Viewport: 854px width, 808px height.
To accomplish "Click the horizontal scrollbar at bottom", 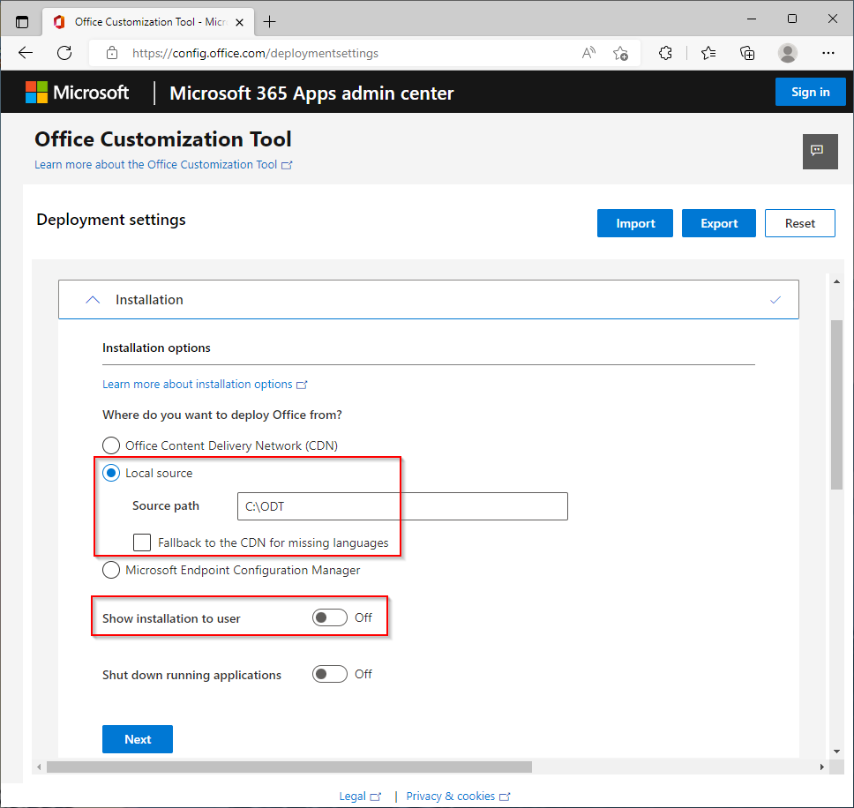I will (x=289, y=767).
